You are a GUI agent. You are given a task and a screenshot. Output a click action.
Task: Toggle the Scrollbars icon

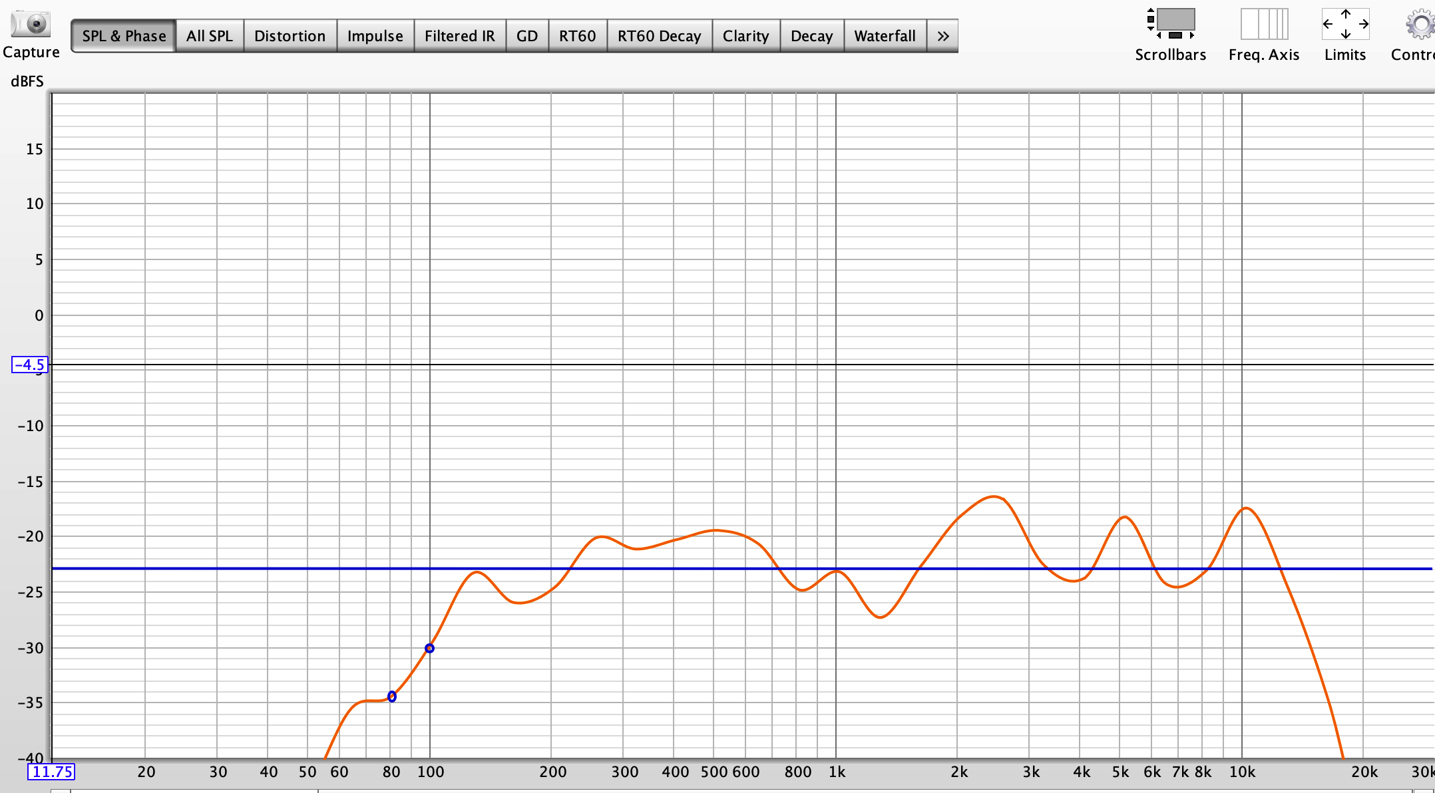[x=1171, y=24]
